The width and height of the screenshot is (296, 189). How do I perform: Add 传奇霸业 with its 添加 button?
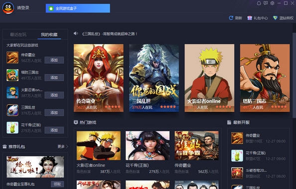[x=54, y=60]
